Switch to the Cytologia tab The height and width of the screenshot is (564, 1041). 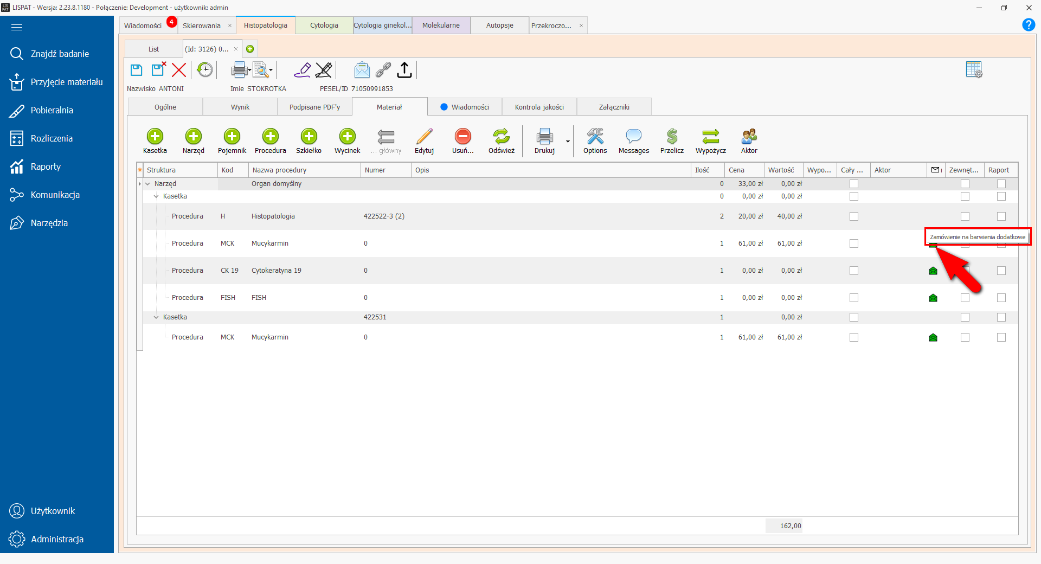(x=324, y=25)
